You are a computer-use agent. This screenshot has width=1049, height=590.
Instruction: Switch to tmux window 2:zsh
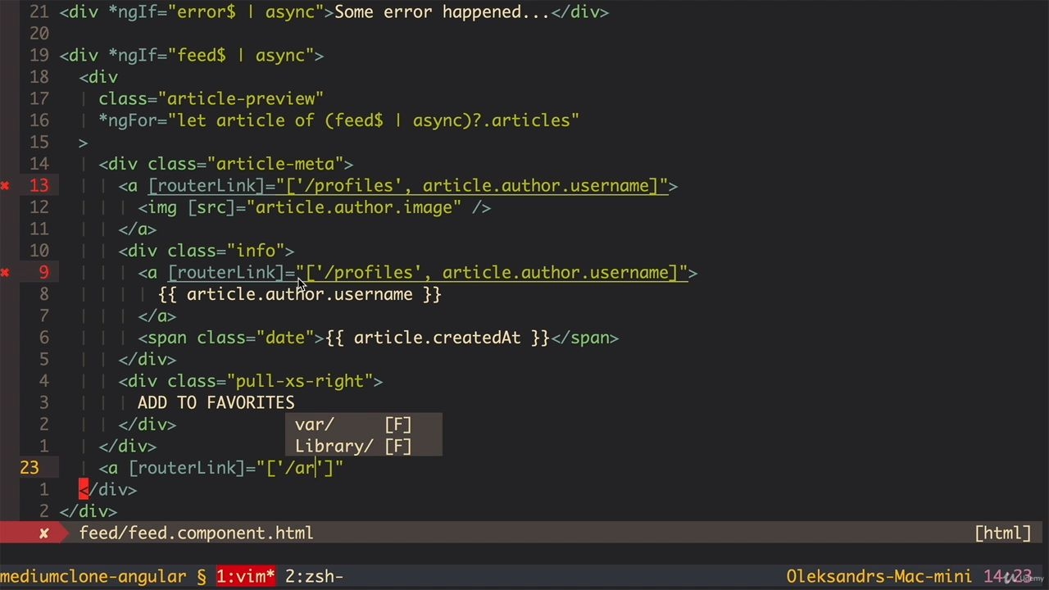pyautogui.click(x=314, y=576)
